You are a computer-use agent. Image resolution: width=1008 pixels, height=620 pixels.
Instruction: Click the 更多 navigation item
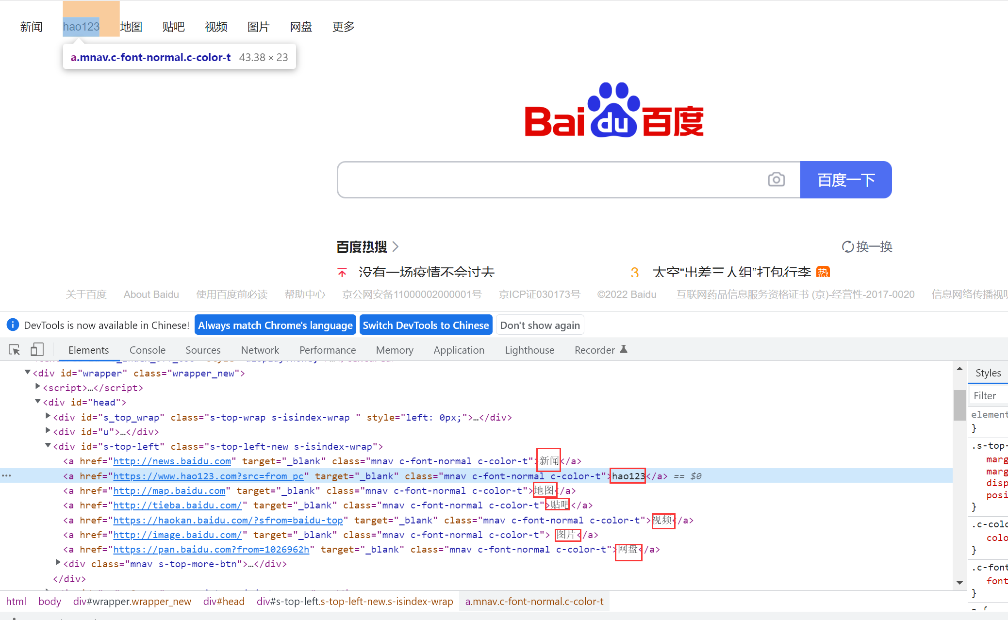click(344, 27)
